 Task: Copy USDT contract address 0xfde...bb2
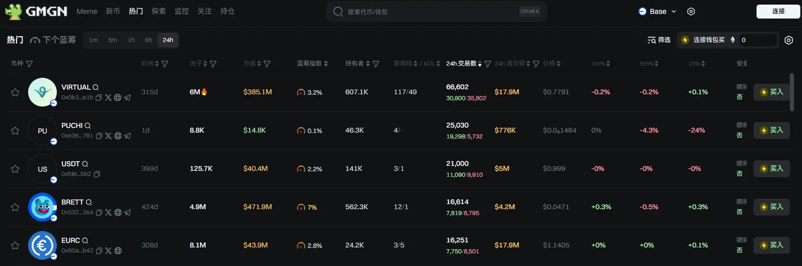tap(97, 174)
